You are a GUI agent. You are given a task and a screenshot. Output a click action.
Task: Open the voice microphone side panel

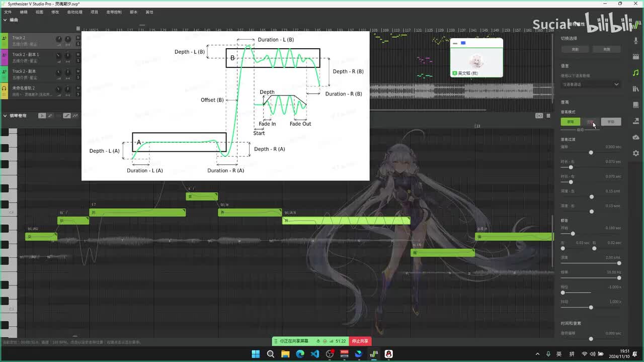pos(636,41)
